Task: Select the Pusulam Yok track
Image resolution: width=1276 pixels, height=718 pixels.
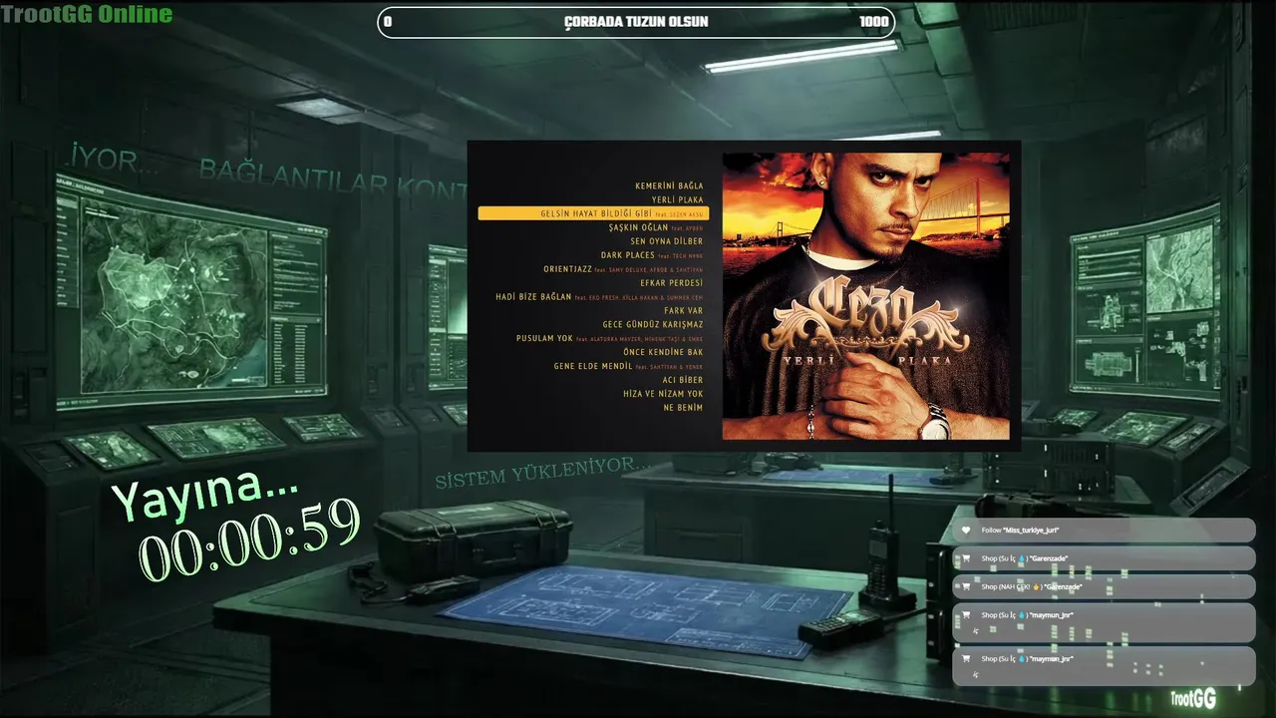Action: [609, 338]
